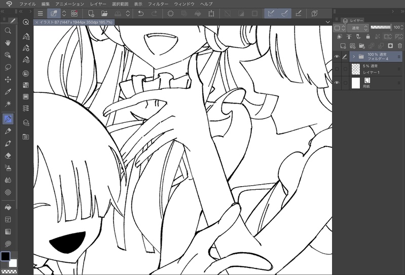Select the Hand move-view tool
The image size is (405, 275).
8,43
